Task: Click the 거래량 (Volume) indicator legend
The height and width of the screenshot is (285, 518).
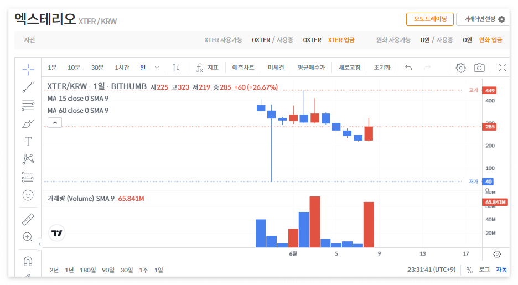Action: point(81,199)
